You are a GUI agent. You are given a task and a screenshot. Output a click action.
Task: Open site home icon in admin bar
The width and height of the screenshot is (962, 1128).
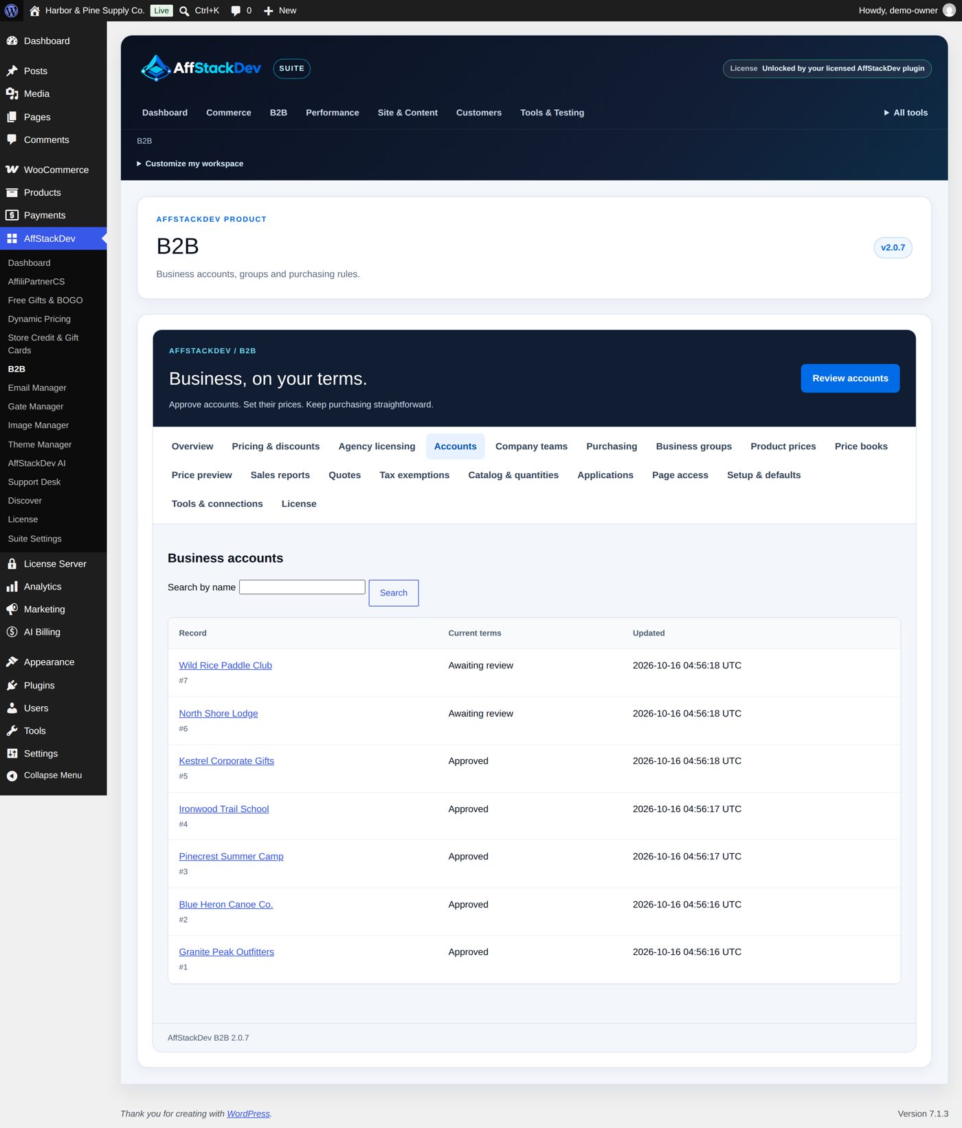point(34,10)
